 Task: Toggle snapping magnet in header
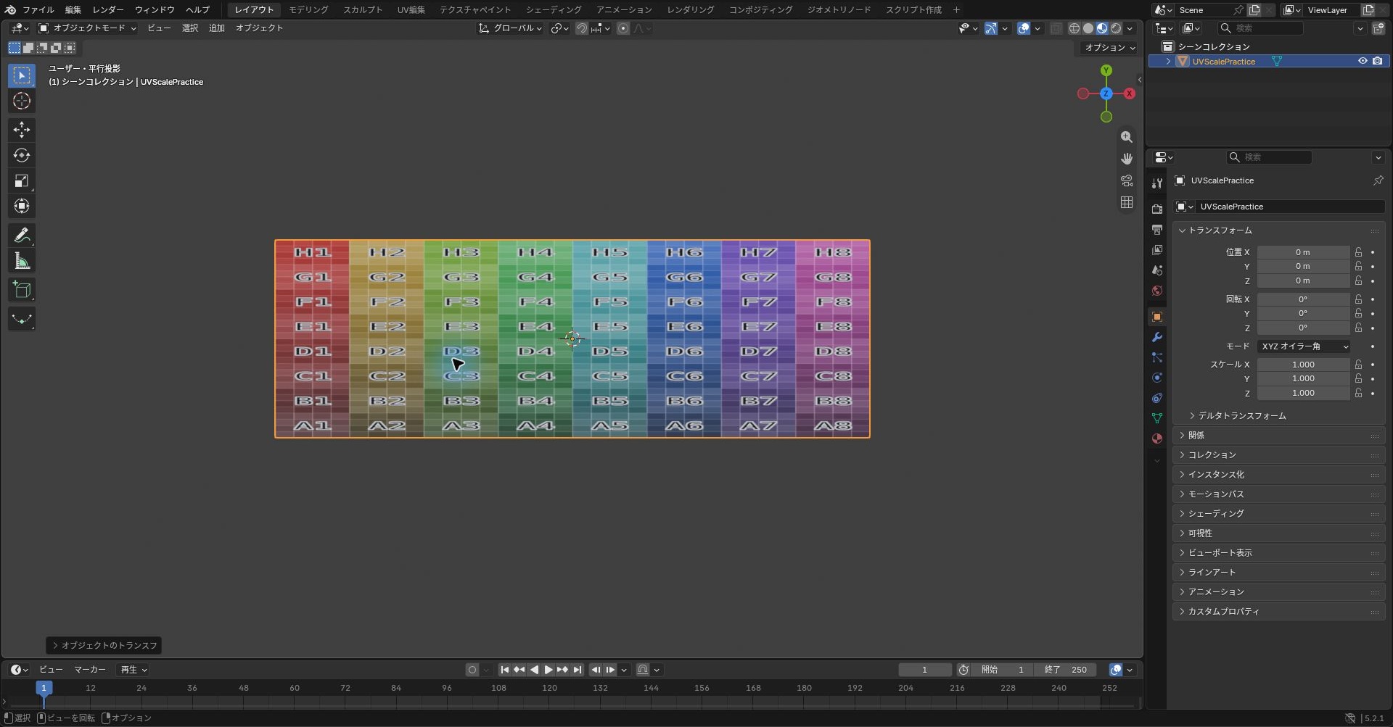point(581,28)
